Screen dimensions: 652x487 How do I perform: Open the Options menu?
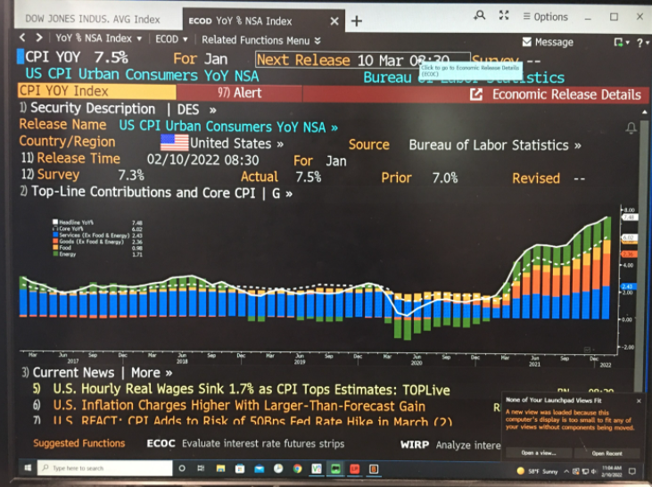click(545, 16)
